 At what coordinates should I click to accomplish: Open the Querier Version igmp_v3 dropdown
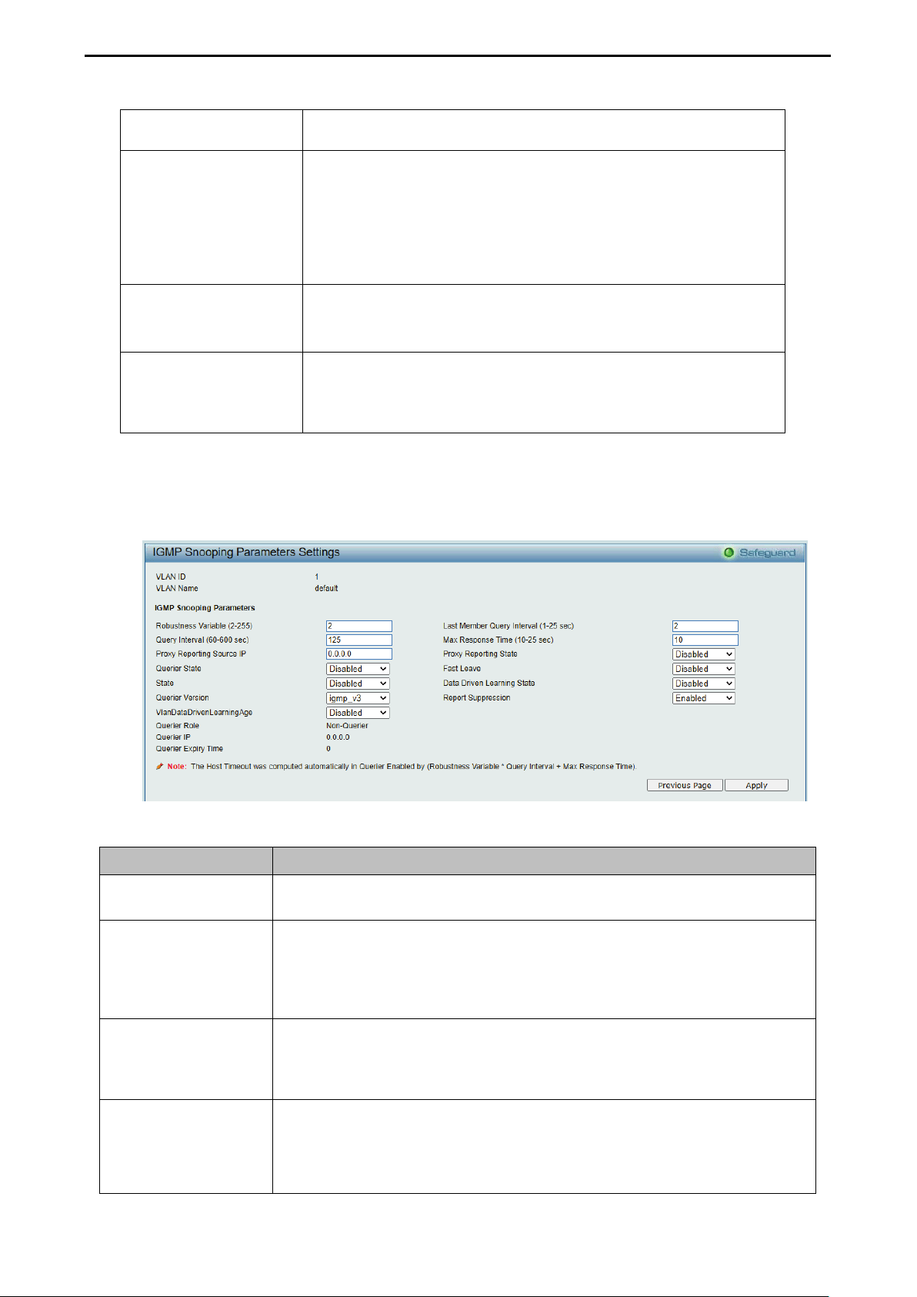(358, 698)
